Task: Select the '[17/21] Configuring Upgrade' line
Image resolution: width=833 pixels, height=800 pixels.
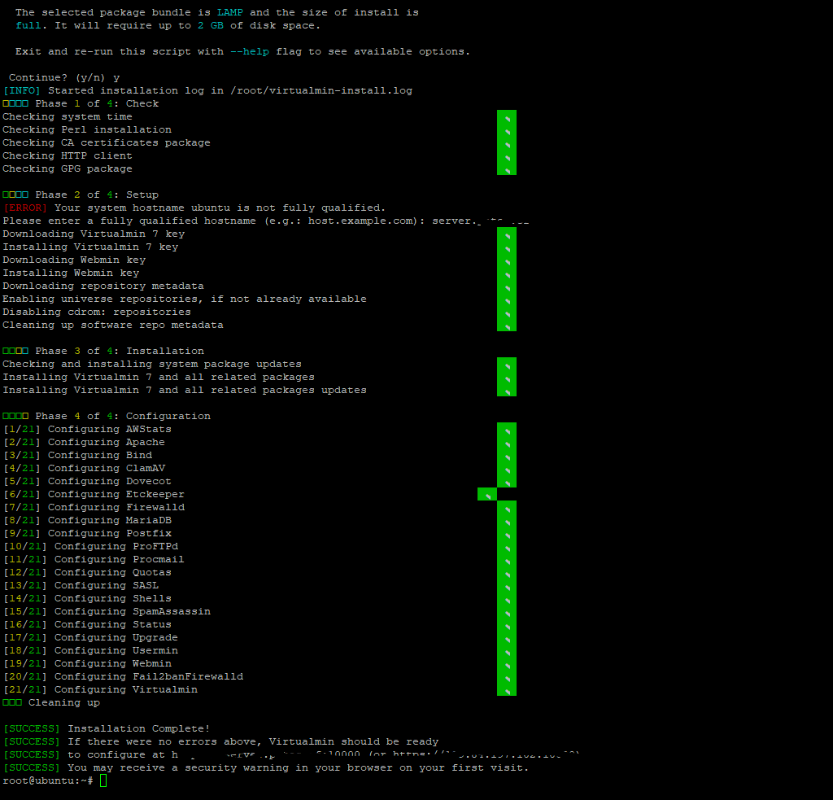Action: [90, 637]
